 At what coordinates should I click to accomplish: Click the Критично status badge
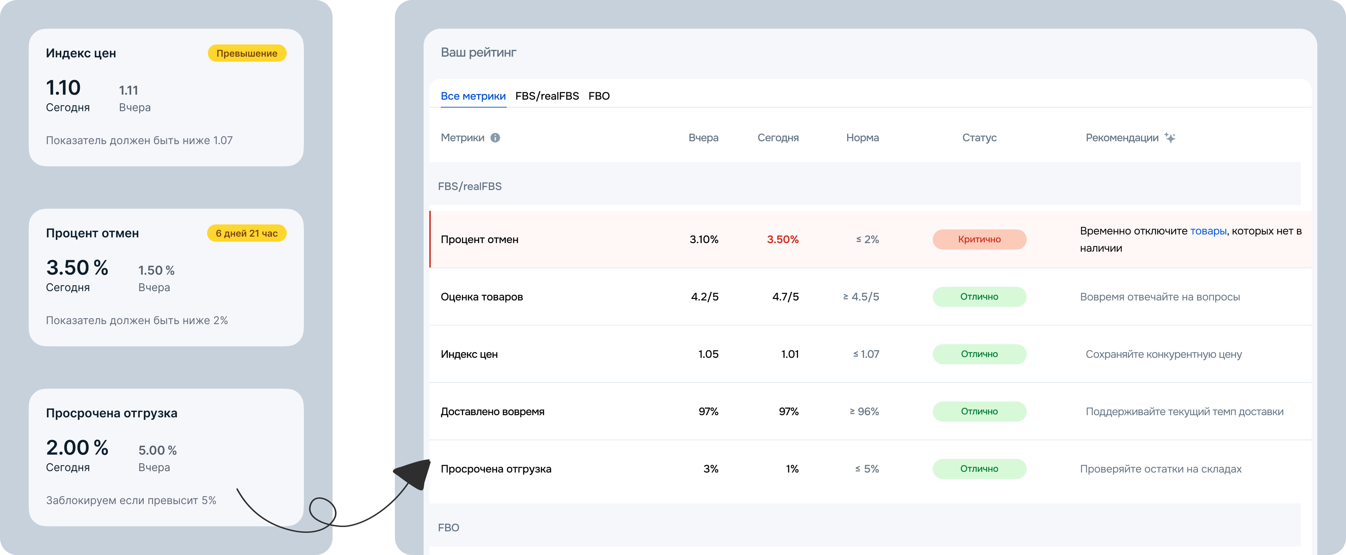click(979, 239)
